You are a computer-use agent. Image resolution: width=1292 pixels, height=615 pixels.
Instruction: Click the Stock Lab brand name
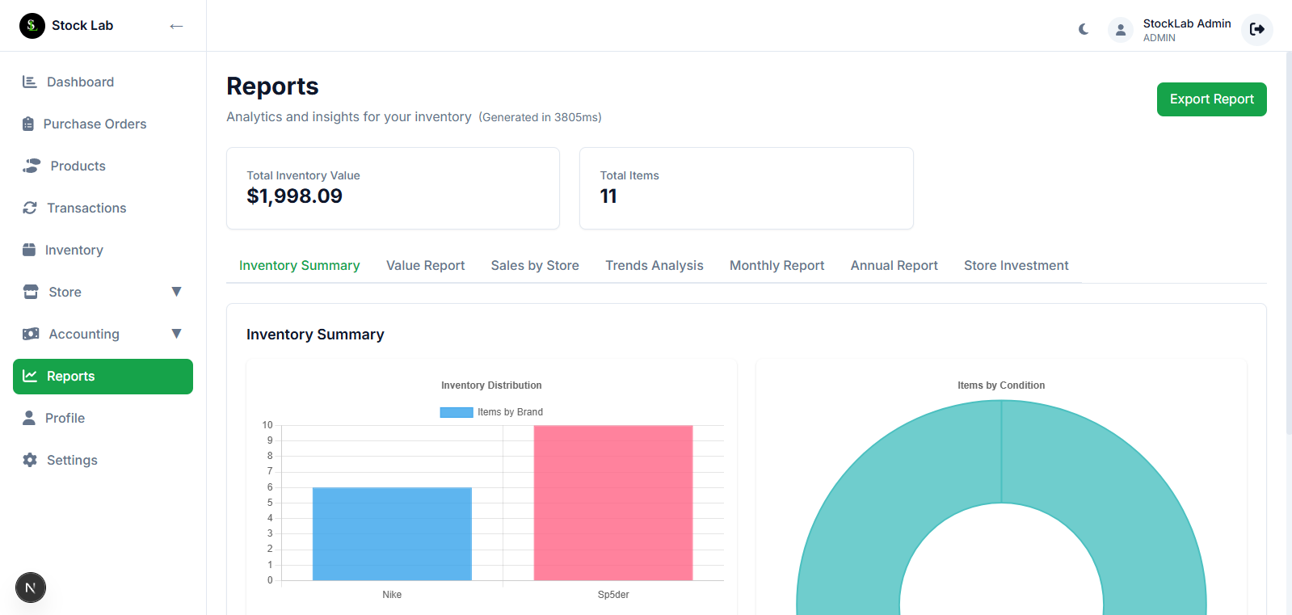point(82,26)
